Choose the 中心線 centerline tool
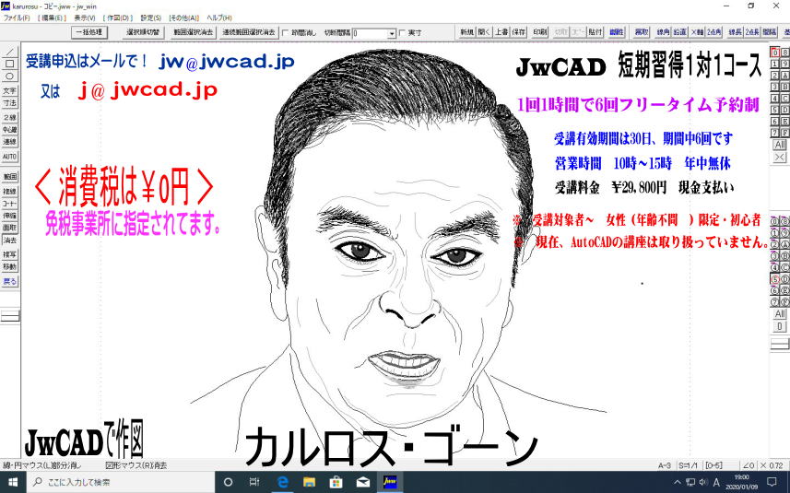Screen dimensions: 790x493 click(9, 129)
